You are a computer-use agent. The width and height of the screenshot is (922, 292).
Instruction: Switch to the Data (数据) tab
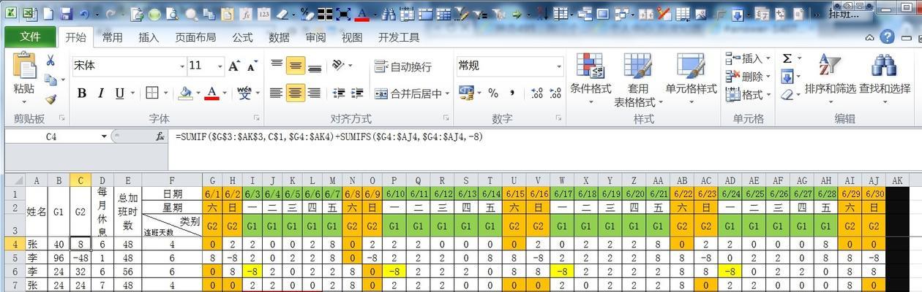(x=279, y=38)
